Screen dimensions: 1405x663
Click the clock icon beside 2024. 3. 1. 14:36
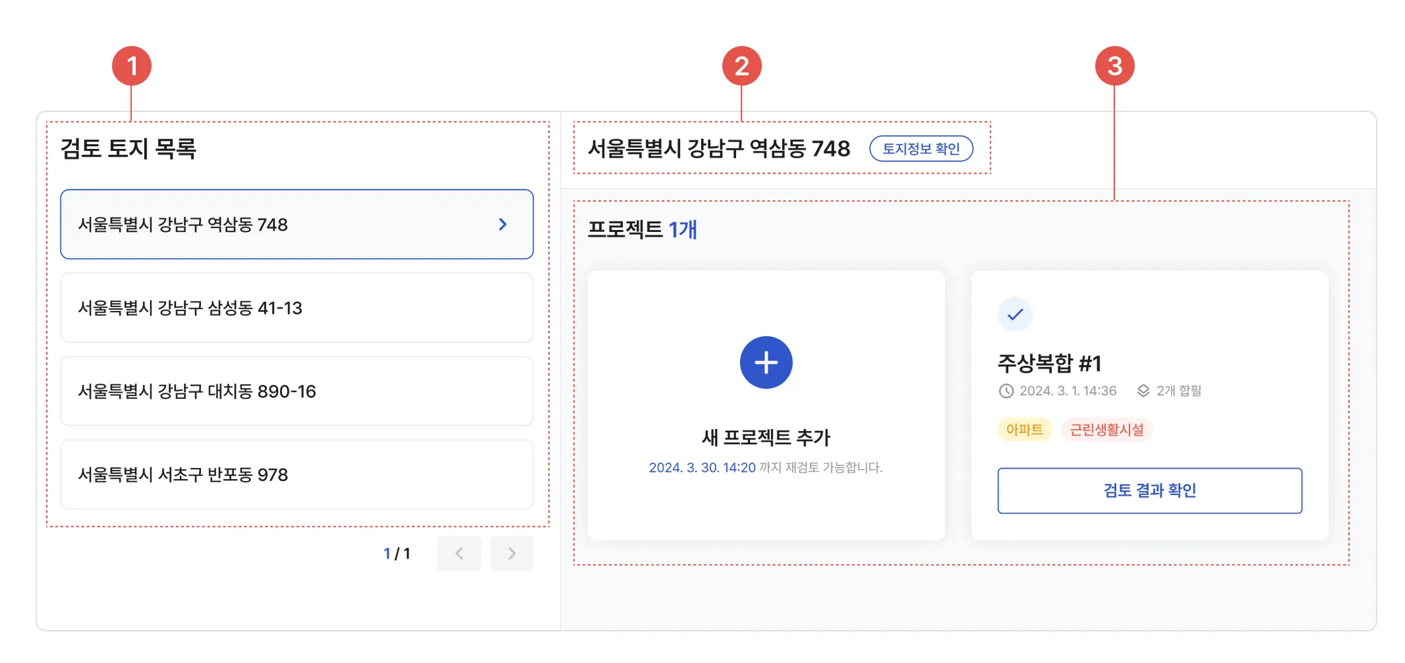1006,391
